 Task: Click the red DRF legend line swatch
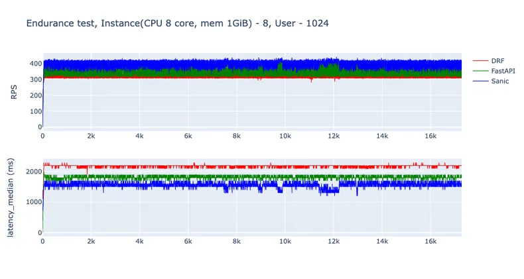click(x=481, y=61)
